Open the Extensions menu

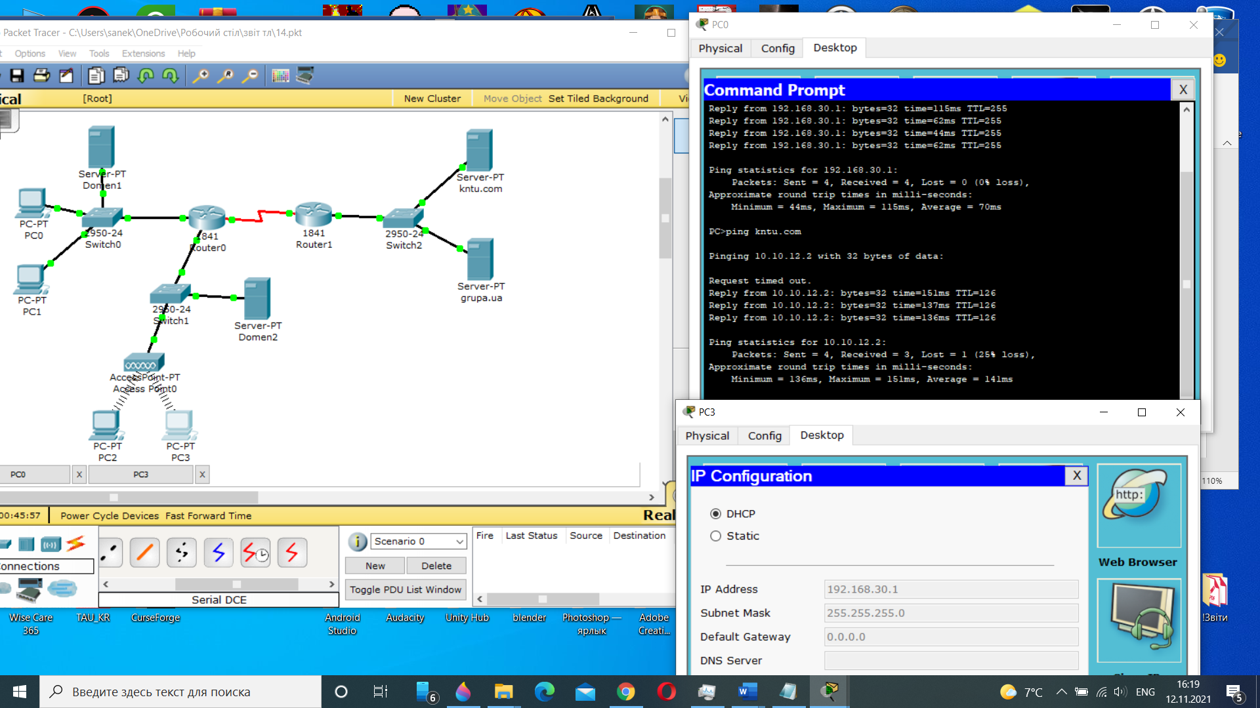(143, 54)
